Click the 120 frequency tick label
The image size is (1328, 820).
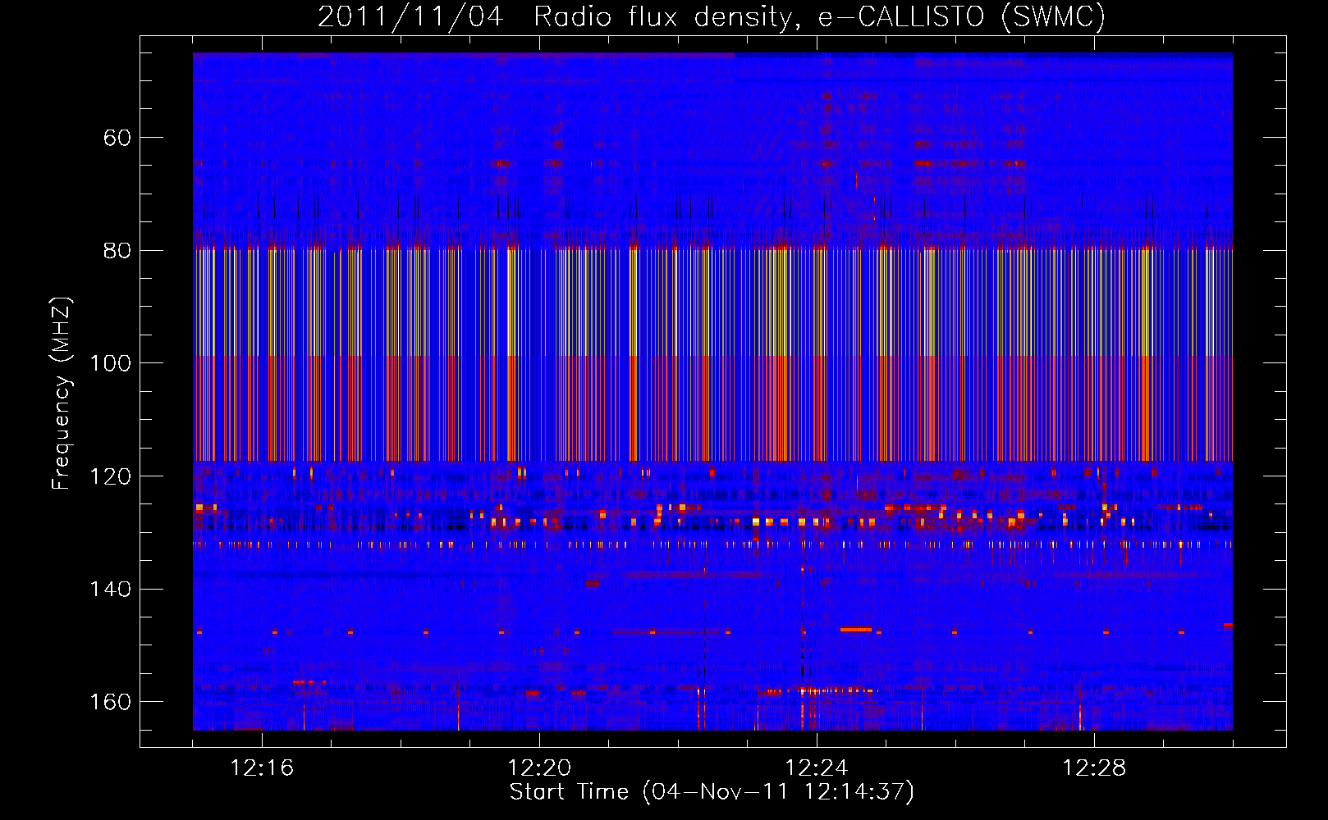tap(111, 476)
